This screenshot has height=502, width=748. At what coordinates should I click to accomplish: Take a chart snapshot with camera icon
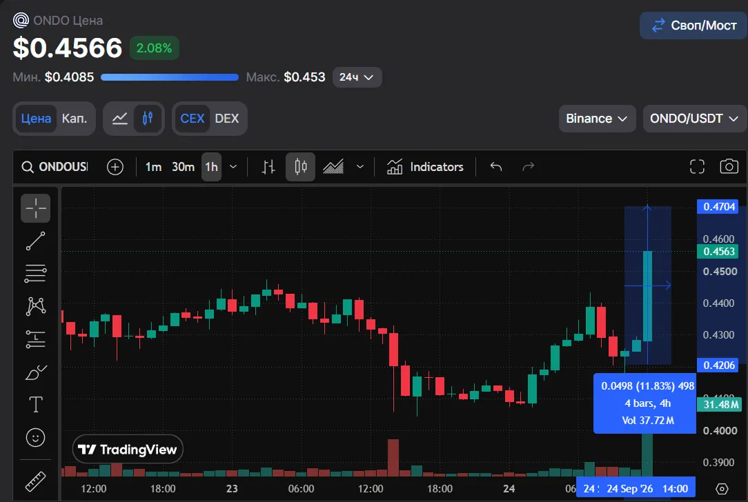click(x=729, y=166)
